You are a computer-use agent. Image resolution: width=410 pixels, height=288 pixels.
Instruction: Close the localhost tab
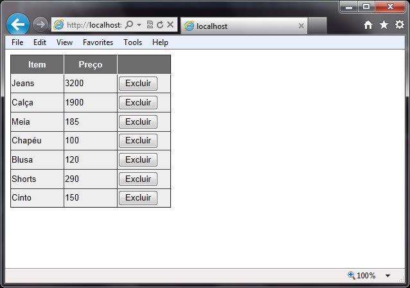pos(301,26)
